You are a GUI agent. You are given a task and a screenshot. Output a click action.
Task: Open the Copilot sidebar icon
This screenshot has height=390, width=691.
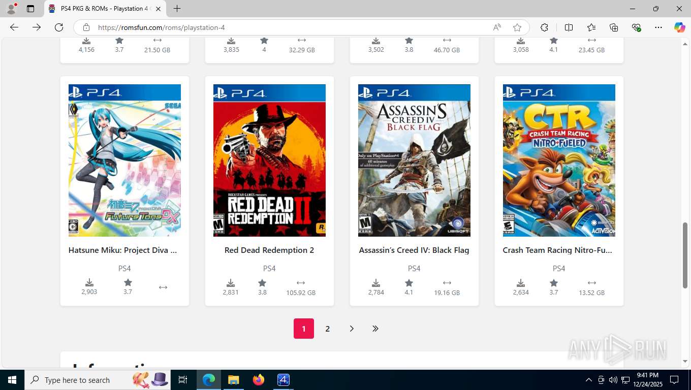[x=680, y=27]
